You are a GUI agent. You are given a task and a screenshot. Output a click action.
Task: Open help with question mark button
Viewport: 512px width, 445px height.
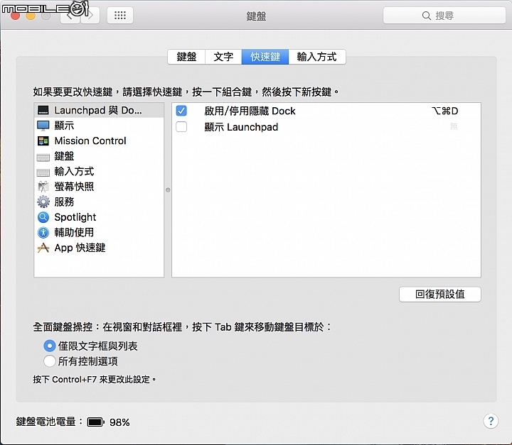[491, 421]
